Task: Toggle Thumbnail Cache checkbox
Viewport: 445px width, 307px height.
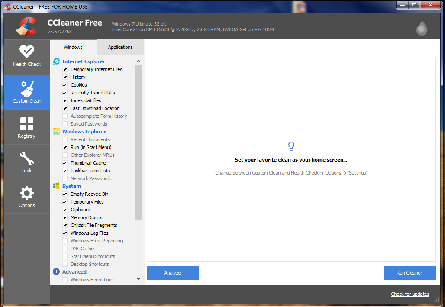Action: pos(65,163)
